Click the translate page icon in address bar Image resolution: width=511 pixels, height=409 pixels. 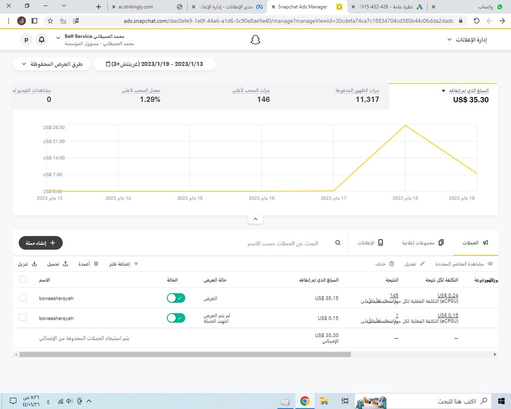pos(76,21)
